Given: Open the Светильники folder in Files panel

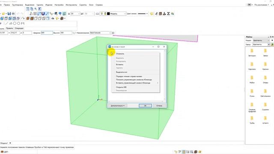Looking at the screenshot, I should 265,93.
